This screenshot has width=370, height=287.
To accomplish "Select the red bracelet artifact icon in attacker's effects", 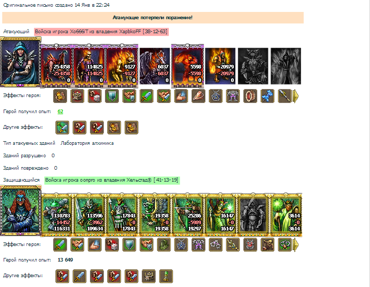I will 250,96.
